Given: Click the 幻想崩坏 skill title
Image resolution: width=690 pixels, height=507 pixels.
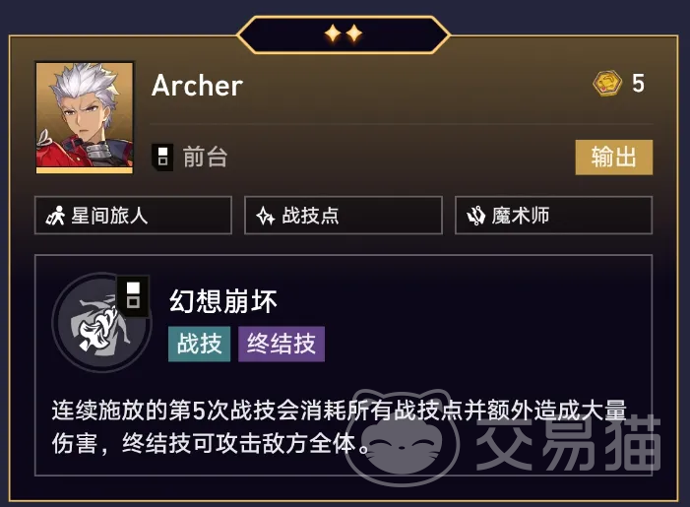Looking at the screenshot, I should click(223, 301).
